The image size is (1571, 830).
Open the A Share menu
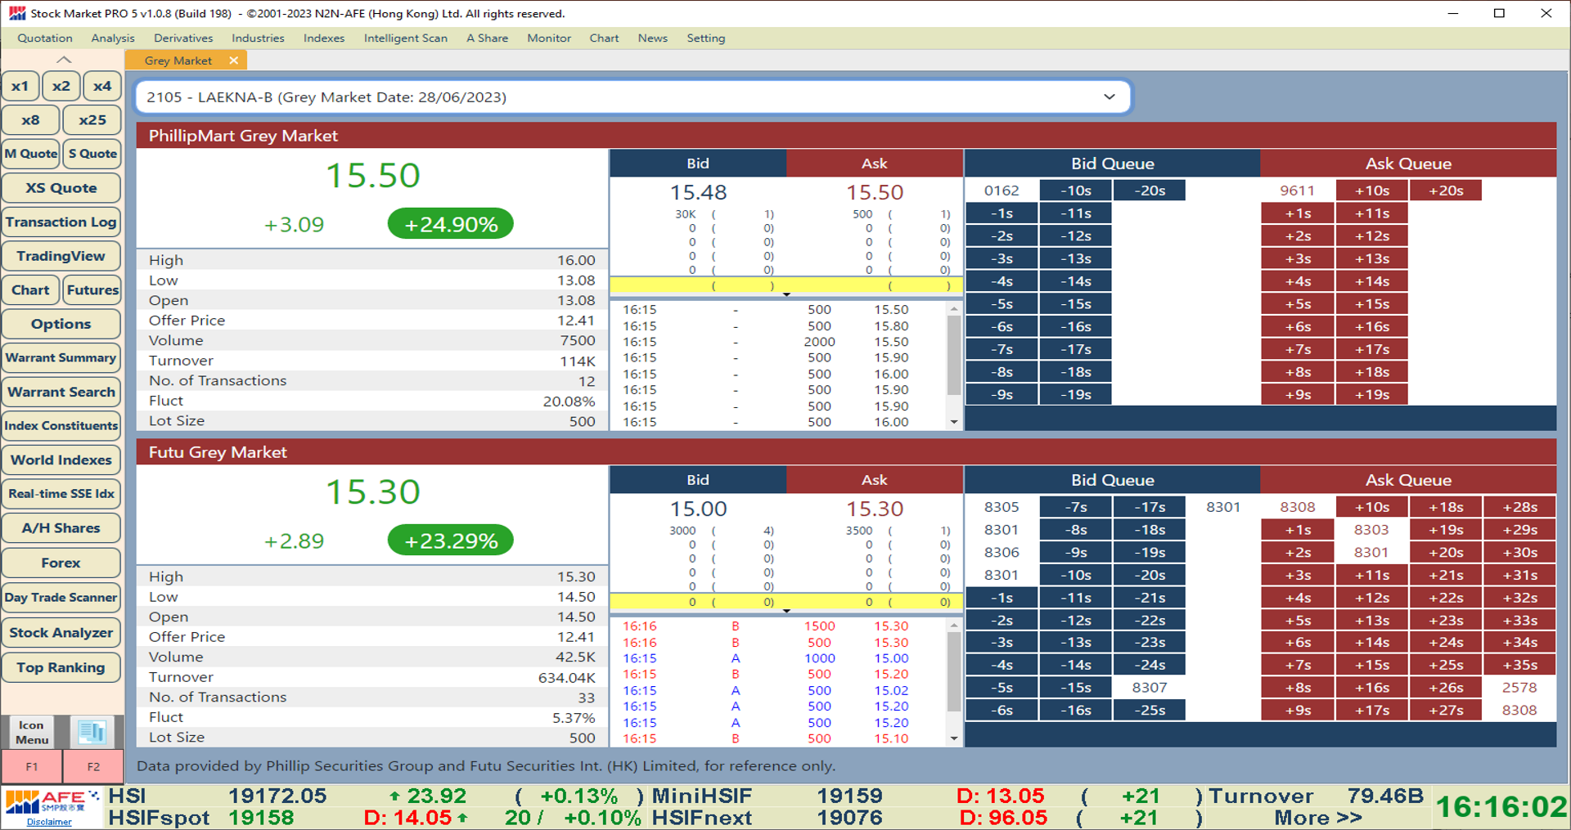[487, 38]
